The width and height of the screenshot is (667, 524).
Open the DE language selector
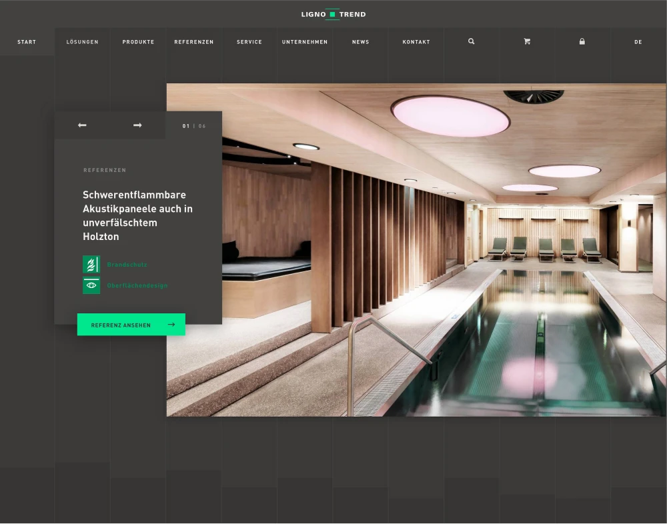coord(638,42)
